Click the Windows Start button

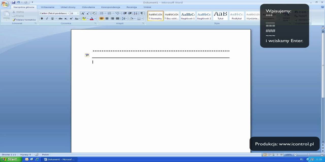(11, 159)
